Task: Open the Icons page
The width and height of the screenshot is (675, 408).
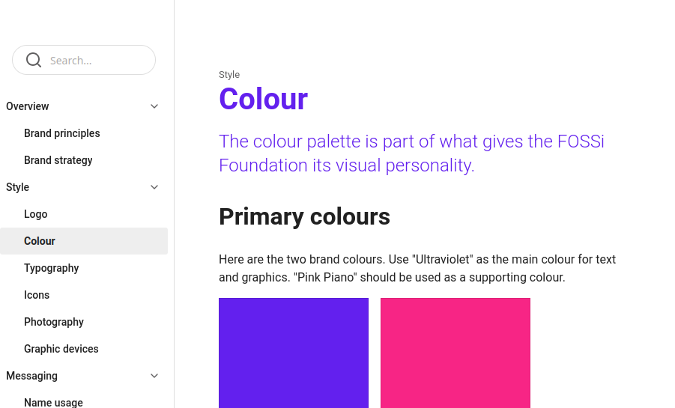Action: pyautogui.click(x=37, y=295)
